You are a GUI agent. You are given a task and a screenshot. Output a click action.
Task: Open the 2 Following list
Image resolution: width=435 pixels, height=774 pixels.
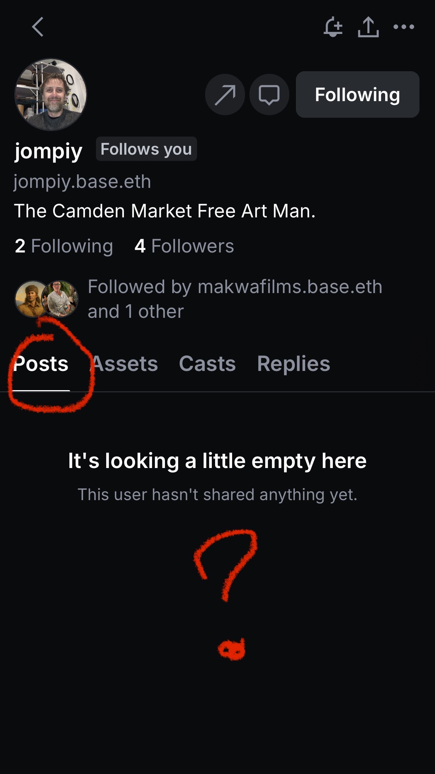click(64, 246)
